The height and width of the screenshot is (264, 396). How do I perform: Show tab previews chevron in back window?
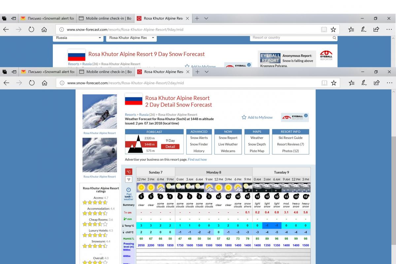pyautogui.click(x=206, y=18)
